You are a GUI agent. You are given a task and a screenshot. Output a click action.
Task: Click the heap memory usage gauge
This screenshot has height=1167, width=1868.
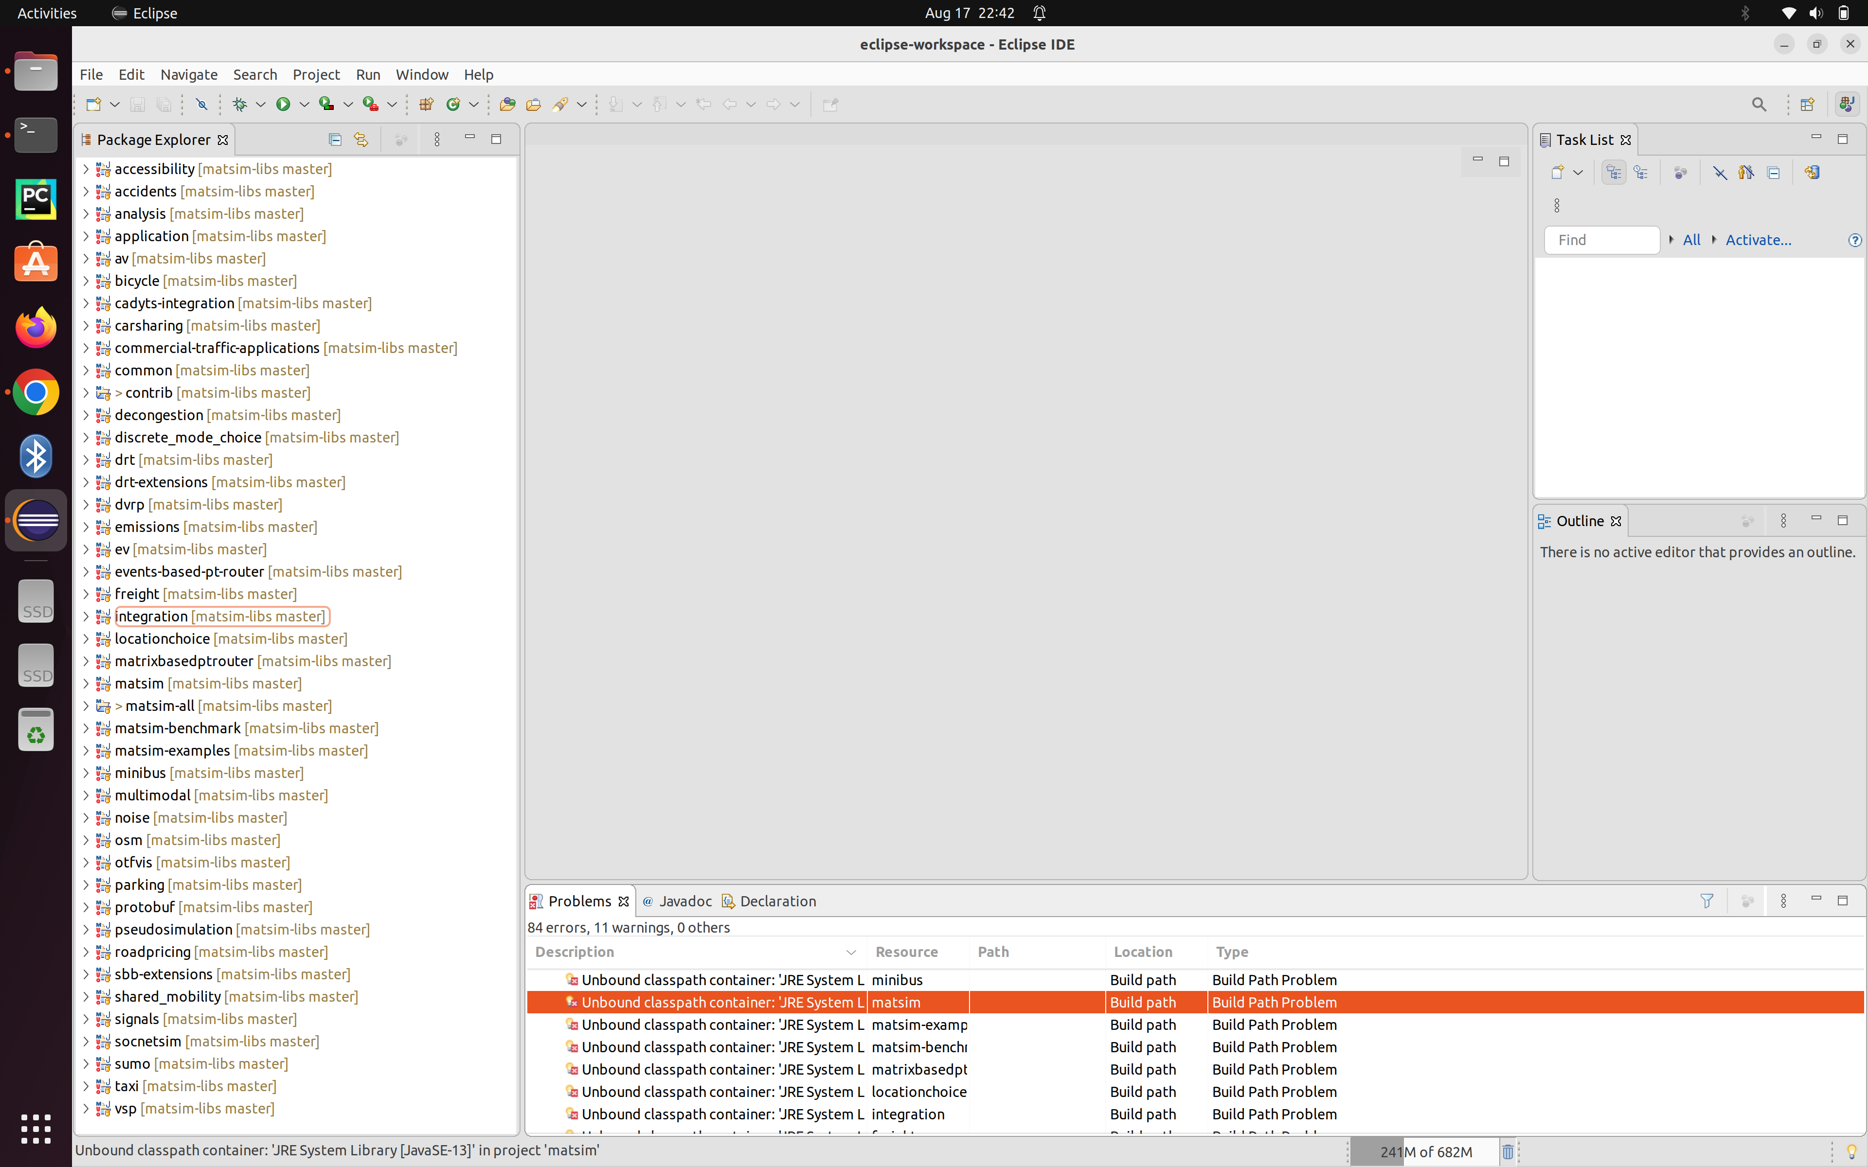coord(1424,1151)
